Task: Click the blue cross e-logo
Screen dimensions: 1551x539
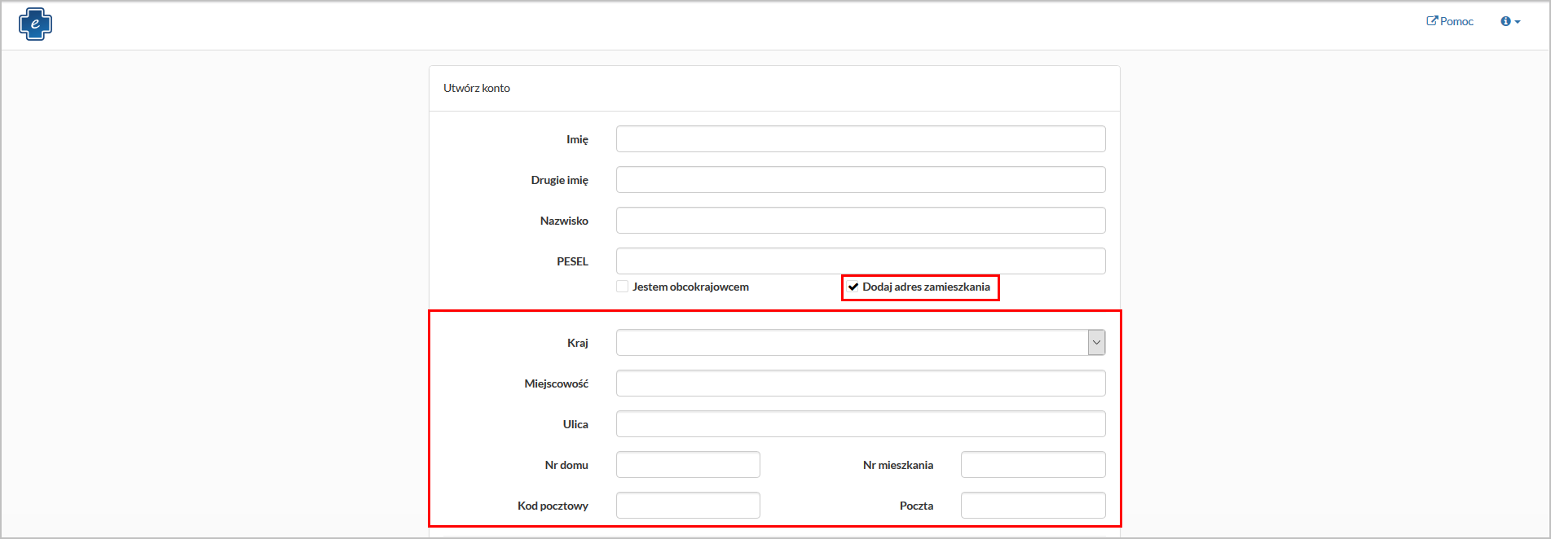Action: click(x=35, y=24)
